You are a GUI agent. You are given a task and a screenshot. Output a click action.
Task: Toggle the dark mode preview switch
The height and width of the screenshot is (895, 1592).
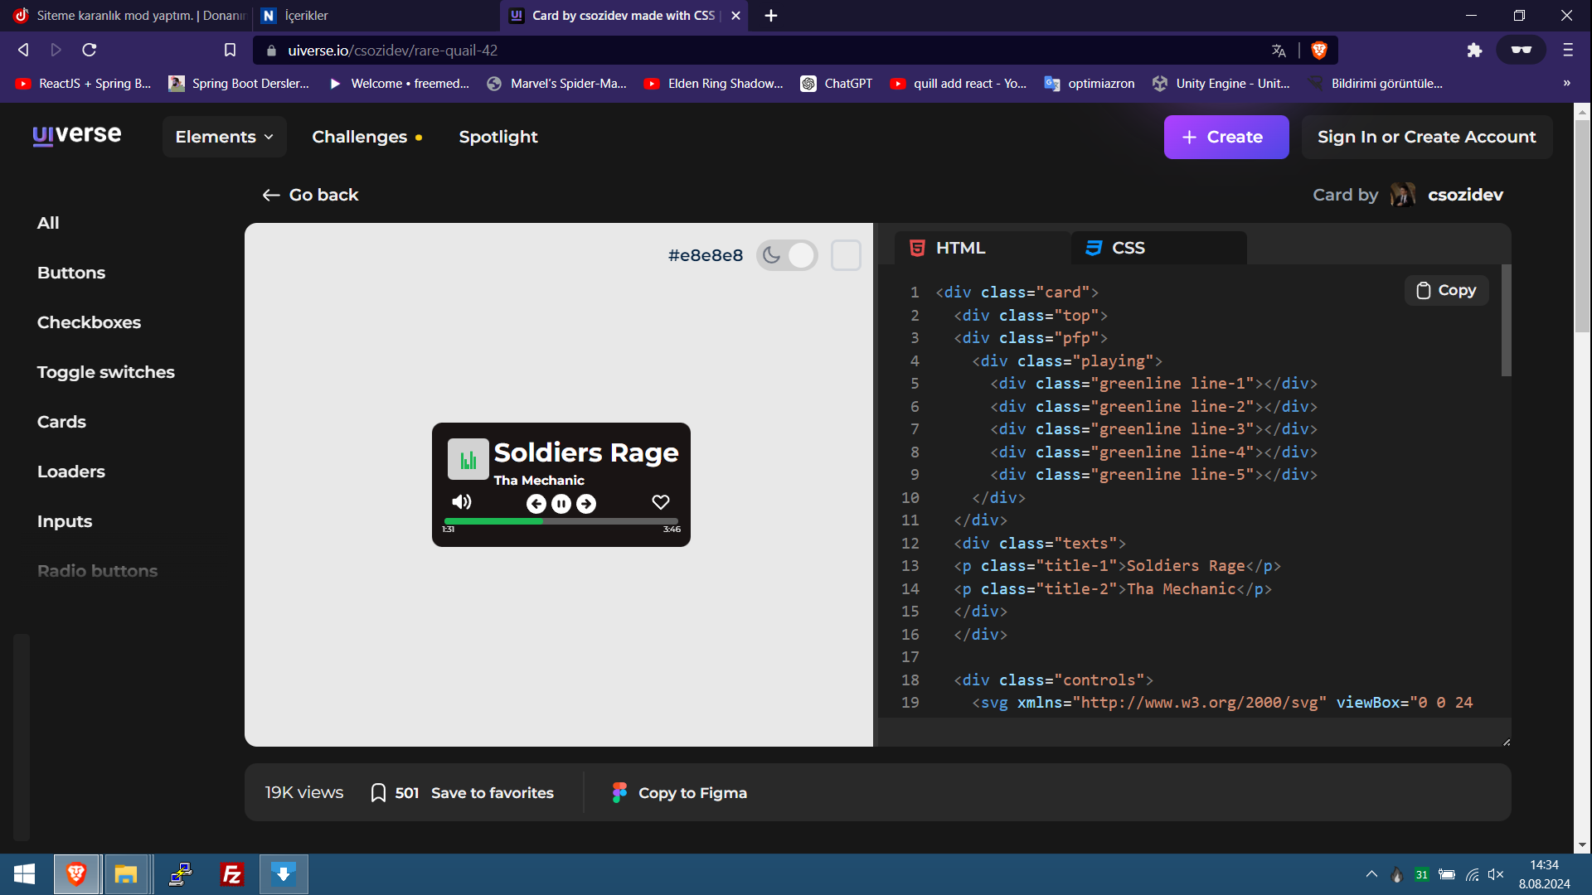coord(787,255)
